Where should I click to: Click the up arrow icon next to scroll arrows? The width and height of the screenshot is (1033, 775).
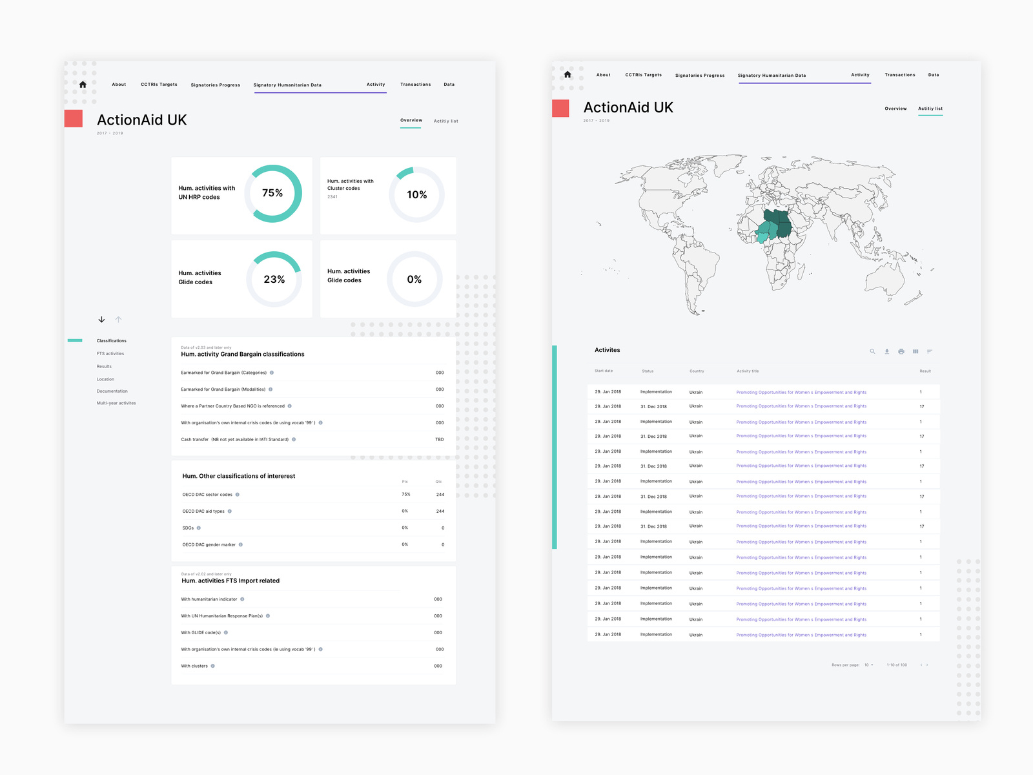coord(118,319)
